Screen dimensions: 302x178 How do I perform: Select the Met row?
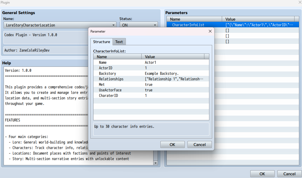pyautogui.click(x=151, y=84)
